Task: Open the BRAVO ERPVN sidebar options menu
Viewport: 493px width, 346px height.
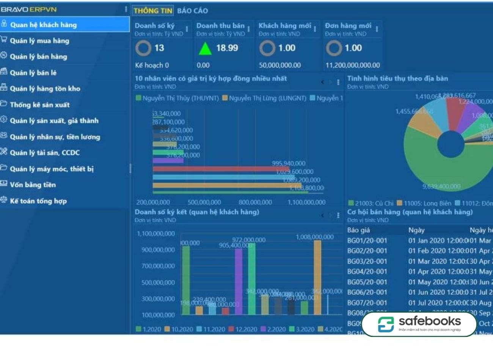Action: pos(126,9)
